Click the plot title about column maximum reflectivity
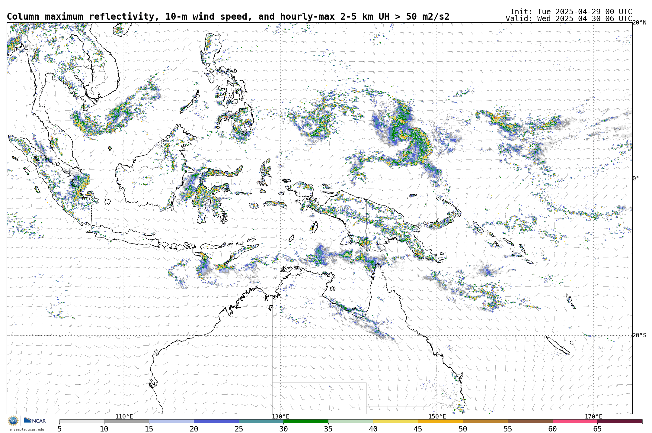This screenshot has width=652, height=433. point(228,17)
